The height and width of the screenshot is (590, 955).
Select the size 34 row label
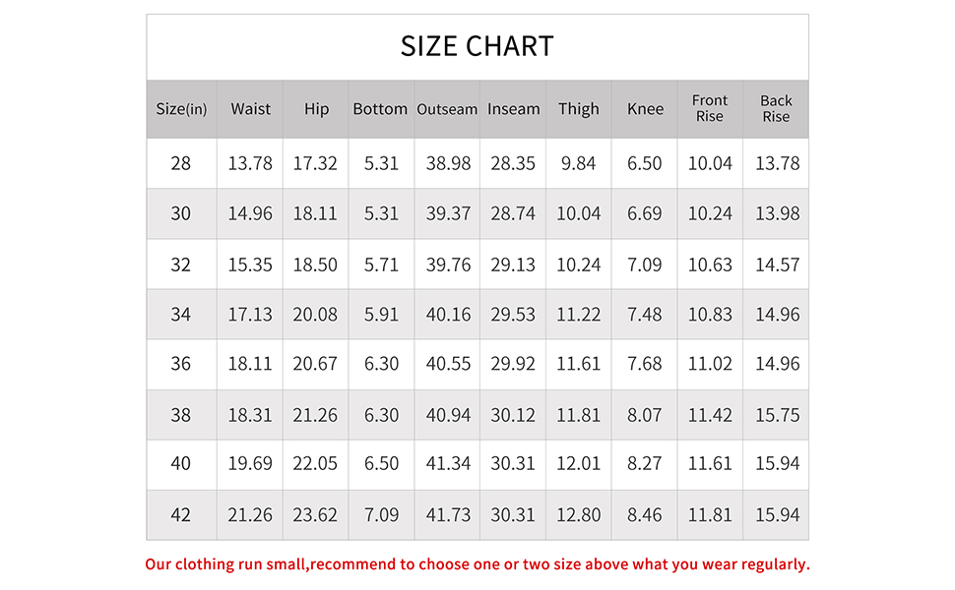coord(181,315)
